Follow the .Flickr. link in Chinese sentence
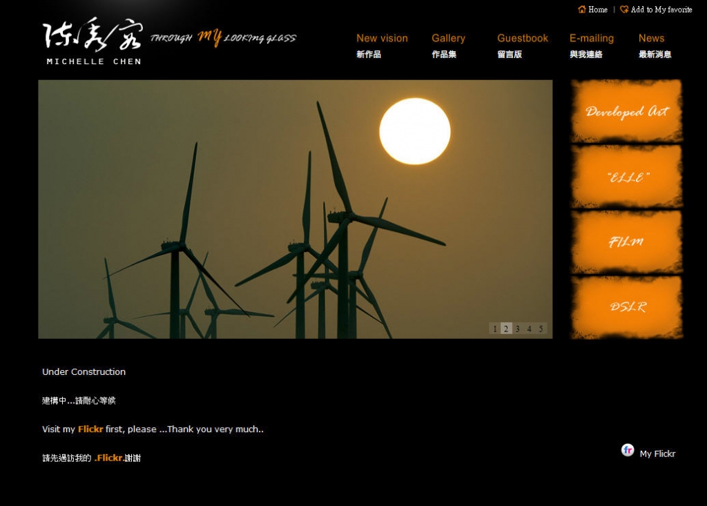The height and width of the screenshot is (506, 707). pos(110,458)
